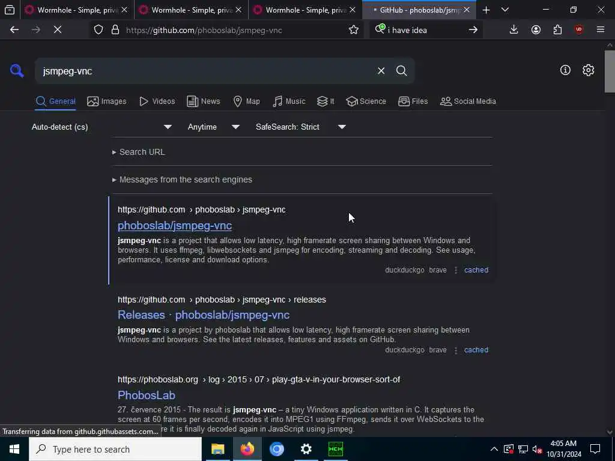Viewport: 615px width, 461px height.
Task: Run search bar go arrow
Action: tap(473, 30)
